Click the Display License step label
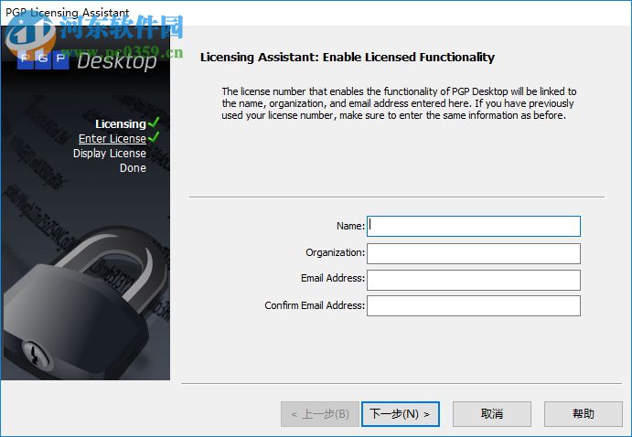Viewport: 632px width, 437px height. 109,154
